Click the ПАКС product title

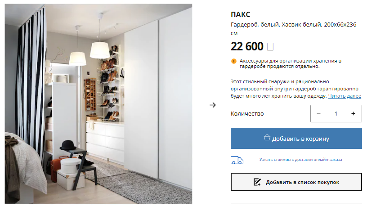[x=240, y=14]
